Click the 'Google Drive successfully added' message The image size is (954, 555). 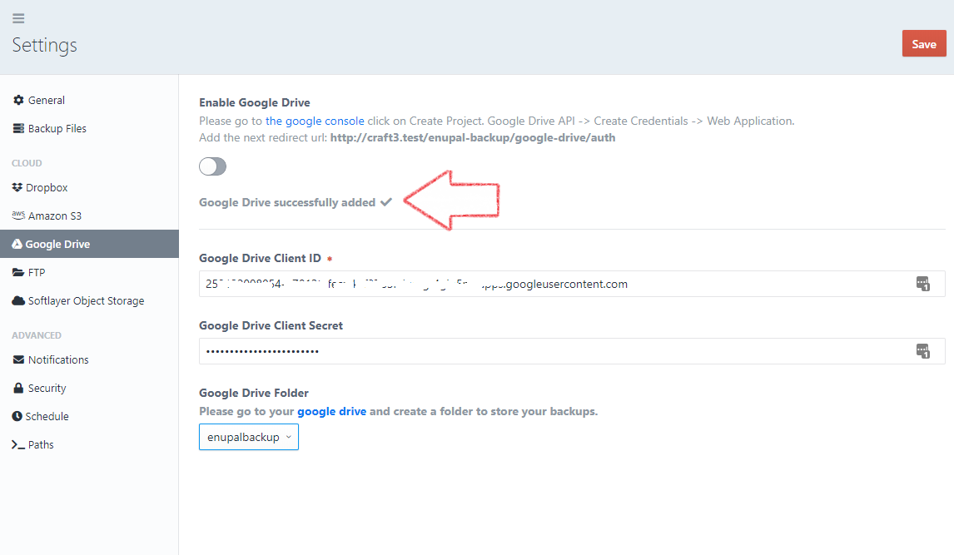287,202
